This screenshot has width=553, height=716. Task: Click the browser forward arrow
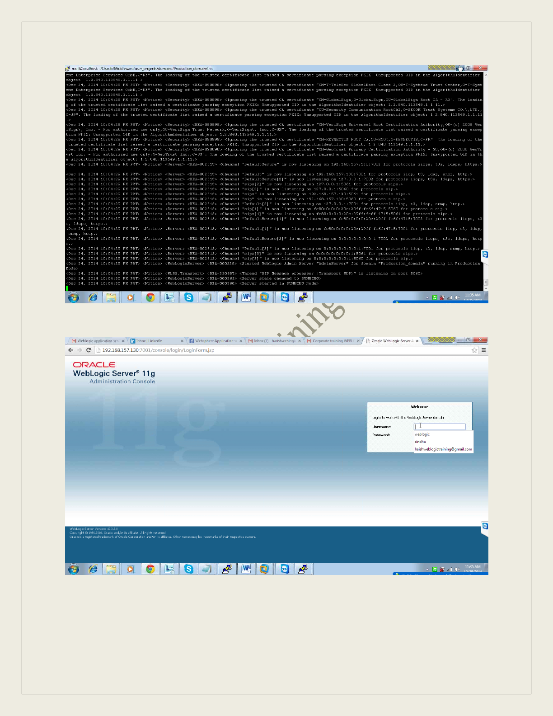(x=80, y=350)
